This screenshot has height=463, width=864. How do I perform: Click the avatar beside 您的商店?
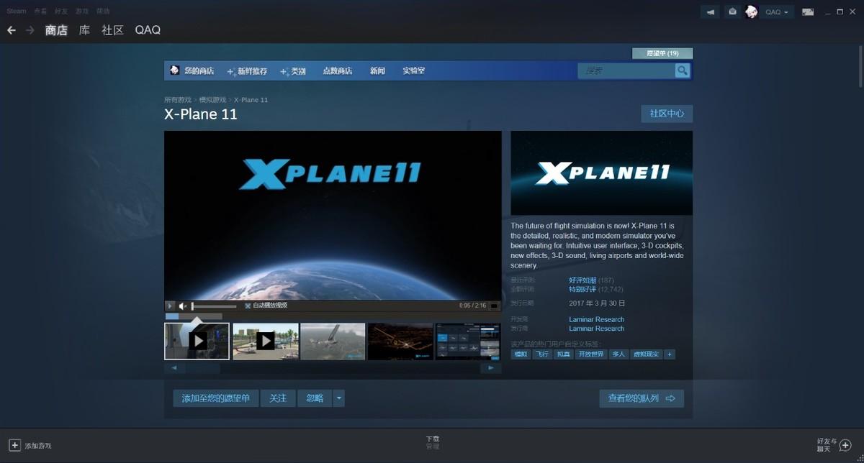point(174,70)
